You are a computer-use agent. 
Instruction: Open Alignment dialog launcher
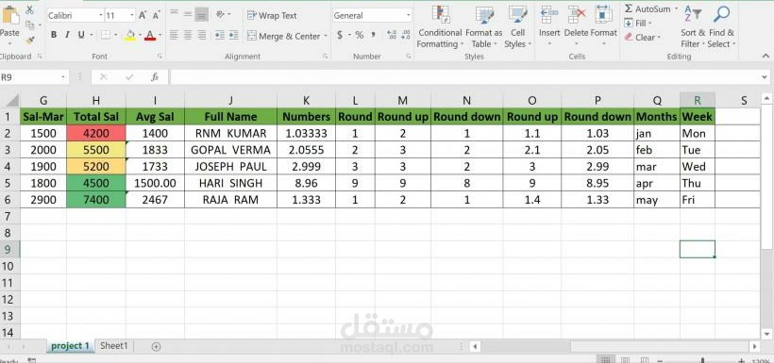pos(326,57)
